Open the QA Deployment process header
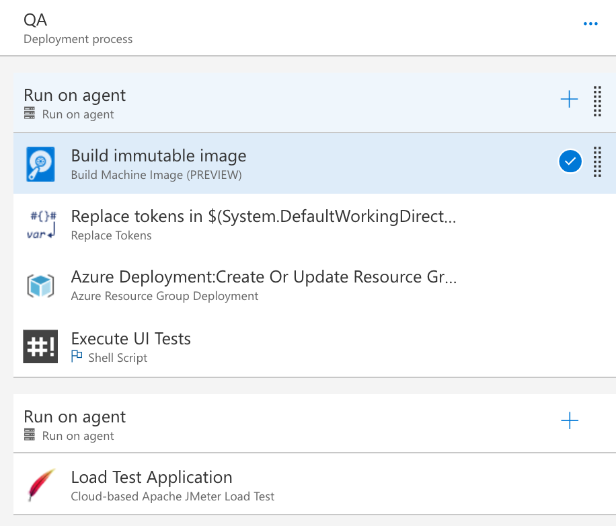The image size is (616, 526). tap(78, 28)
